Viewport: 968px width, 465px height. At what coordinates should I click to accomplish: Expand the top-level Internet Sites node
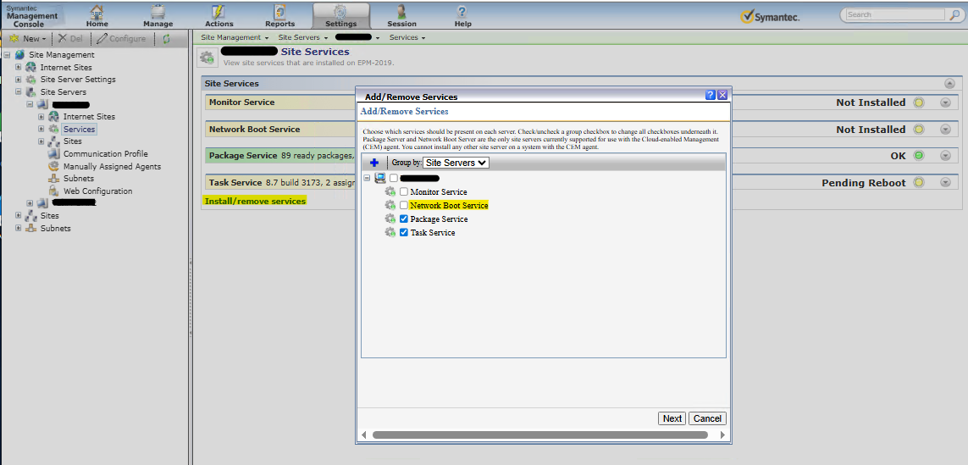pos(19,67)
